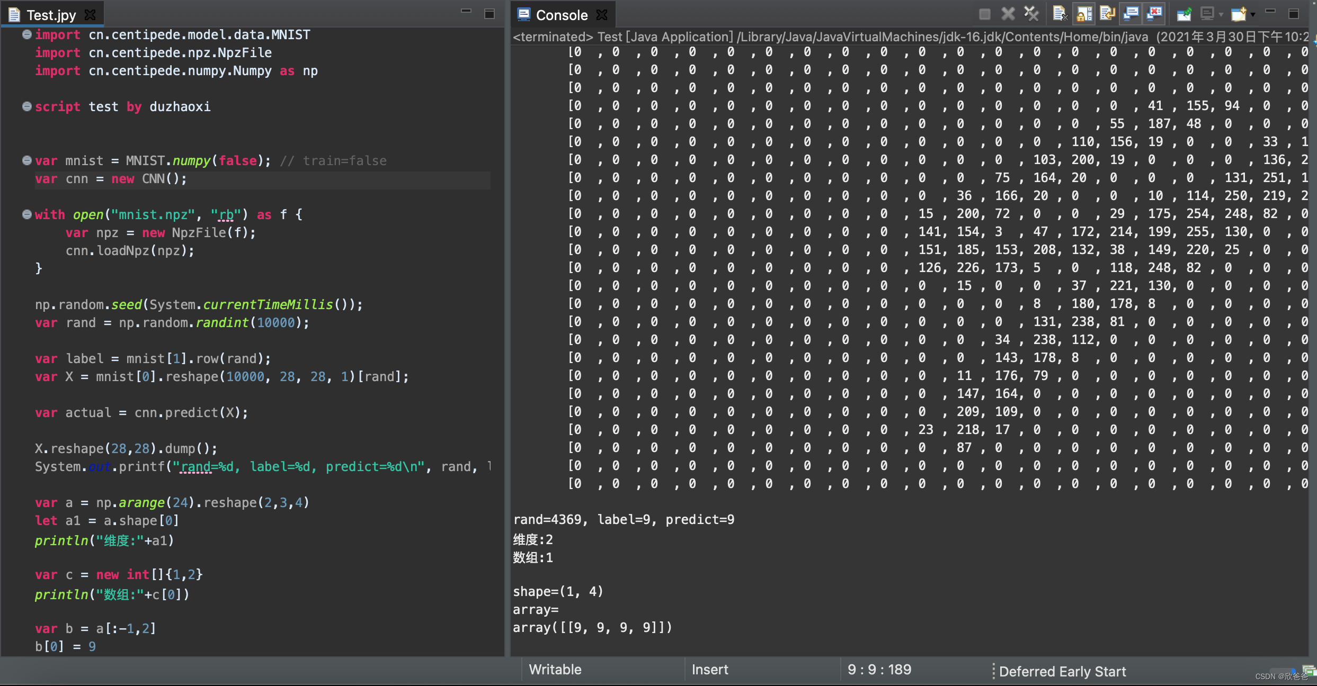This screenshot has height=686, width=1317.
Task: Click the Writable status bar field
Action: 555,670
